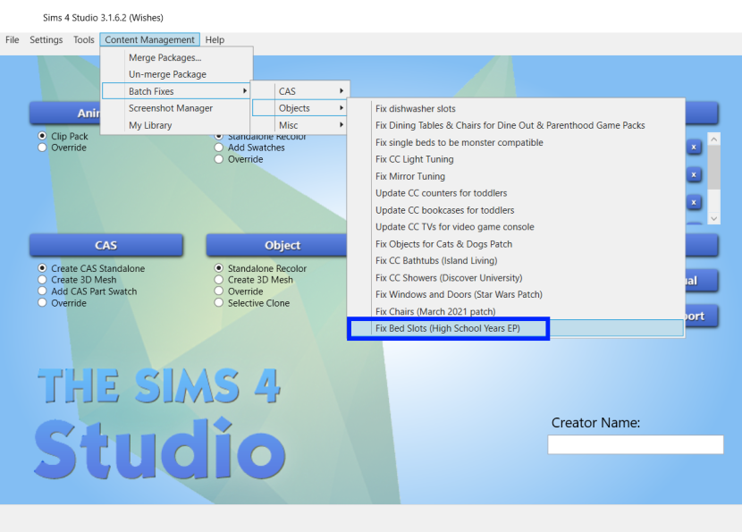Click the blue CAS header button
This screenshot has width=742, height=532.
[x=105, y=245]
